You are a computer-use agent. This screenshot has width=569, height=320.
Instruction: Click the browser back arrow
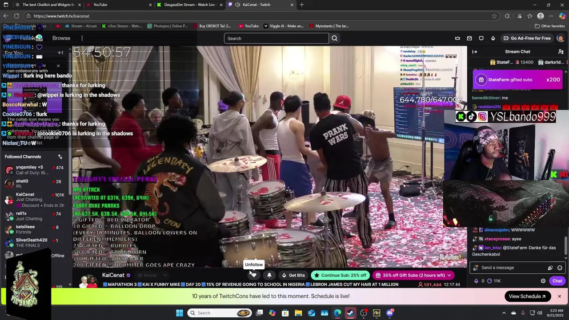(x=5, y=16)
